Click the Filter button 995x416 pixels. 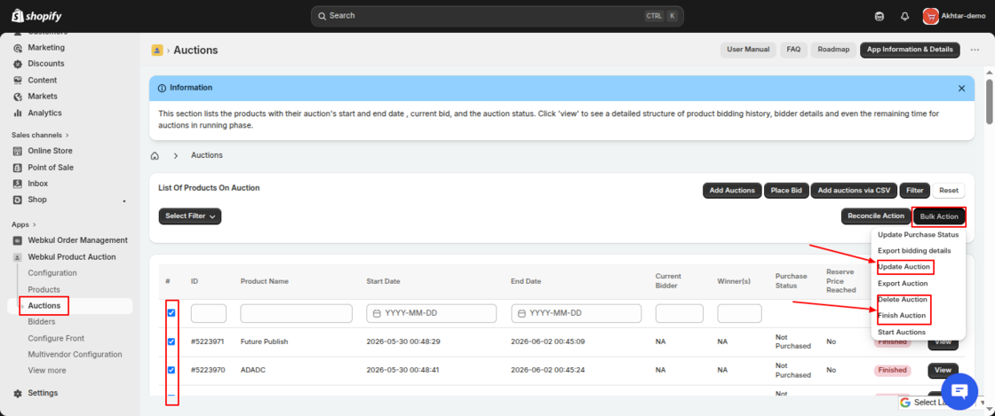click(914, 191)
